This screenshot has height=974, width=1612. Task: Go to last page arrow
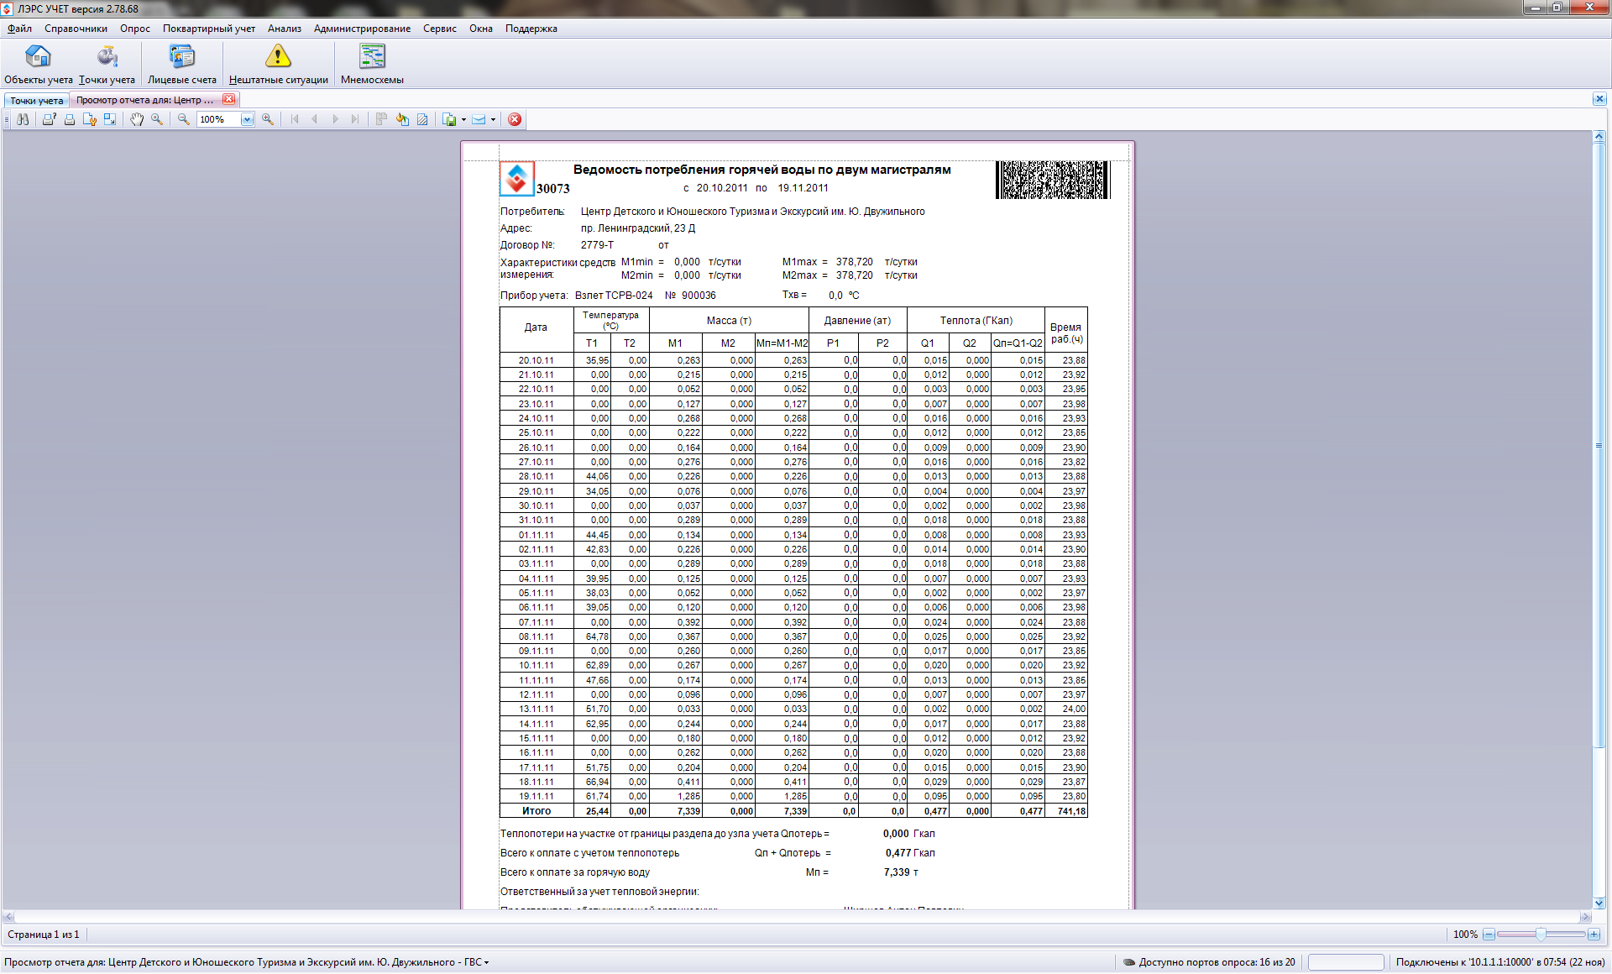tap(355, 119)
